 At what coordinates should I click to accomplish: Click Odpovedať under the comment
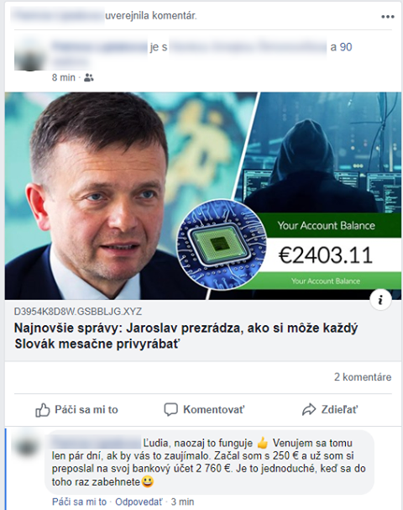139,502
